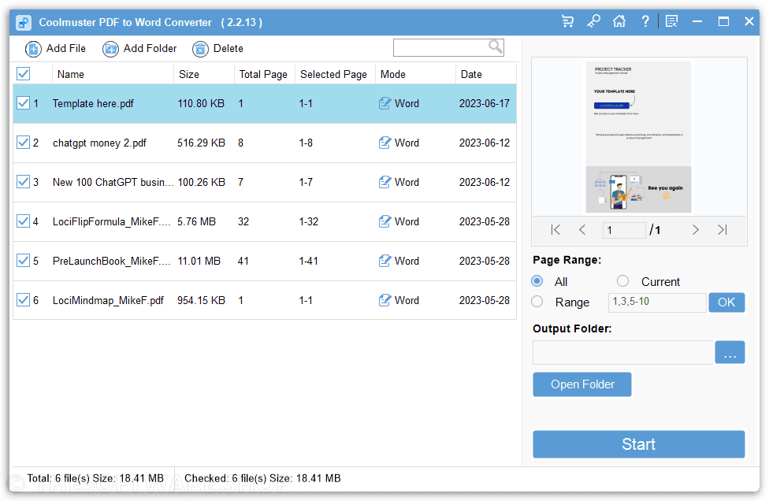
Task: Open the shopping cart purchase icon
Action: pos(567,21)
